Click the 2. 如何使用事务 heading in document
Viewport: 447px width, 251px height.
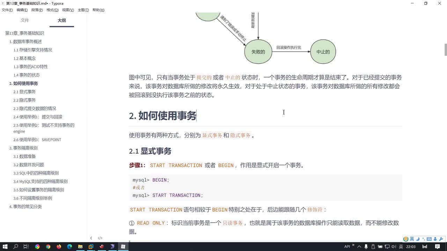[163, 116]
